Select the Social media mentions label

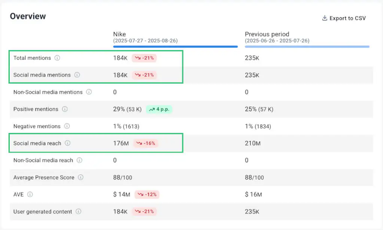(x=42, y=75)
